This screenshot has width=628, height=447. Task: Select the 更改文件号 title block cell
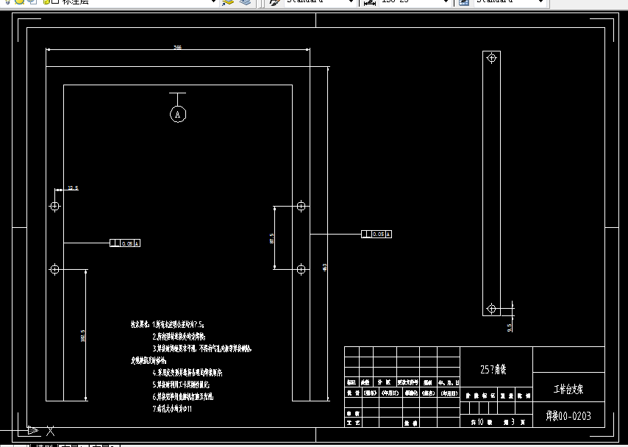(x=407, y=382)
